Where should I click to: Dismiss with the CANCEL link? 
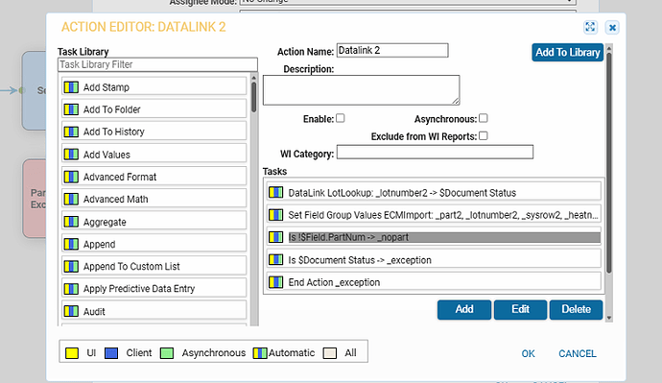point(578,353)
